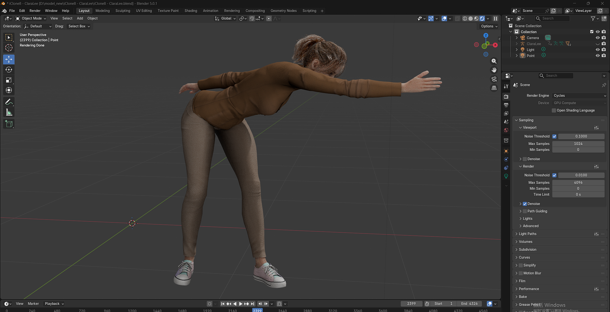The width and height of the screenshot is (610, 312).
Task: Switch to the Modeling workspace tab
Action: pos(102,11)
